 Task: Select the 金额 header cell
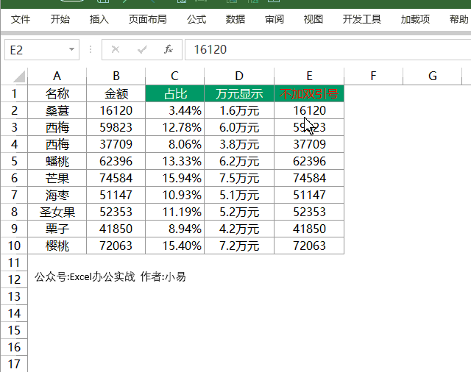coord(116,93)
